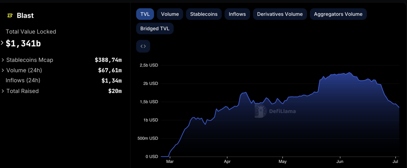Click the Mar date axis label
The width and height of the screenshot is (407, 168).
[x=170, y=161]
